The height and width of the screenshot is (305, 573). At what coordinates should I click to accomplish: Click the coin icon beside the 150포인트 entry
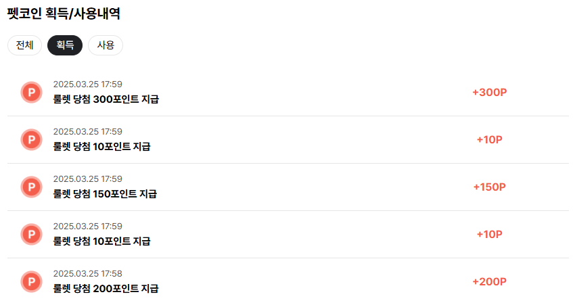(x=31, y=187)
